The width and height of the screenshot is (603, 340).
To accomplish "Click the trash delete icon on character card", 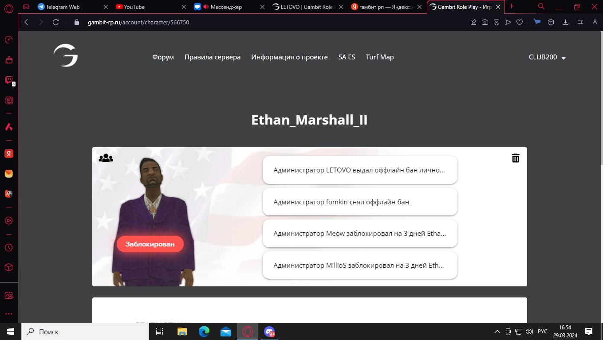I will (x=515, y=158).
